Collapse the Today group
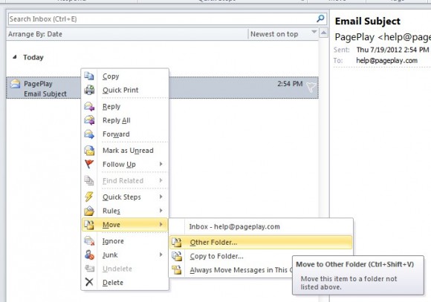431x302 pixels. (x=15, y=57)
